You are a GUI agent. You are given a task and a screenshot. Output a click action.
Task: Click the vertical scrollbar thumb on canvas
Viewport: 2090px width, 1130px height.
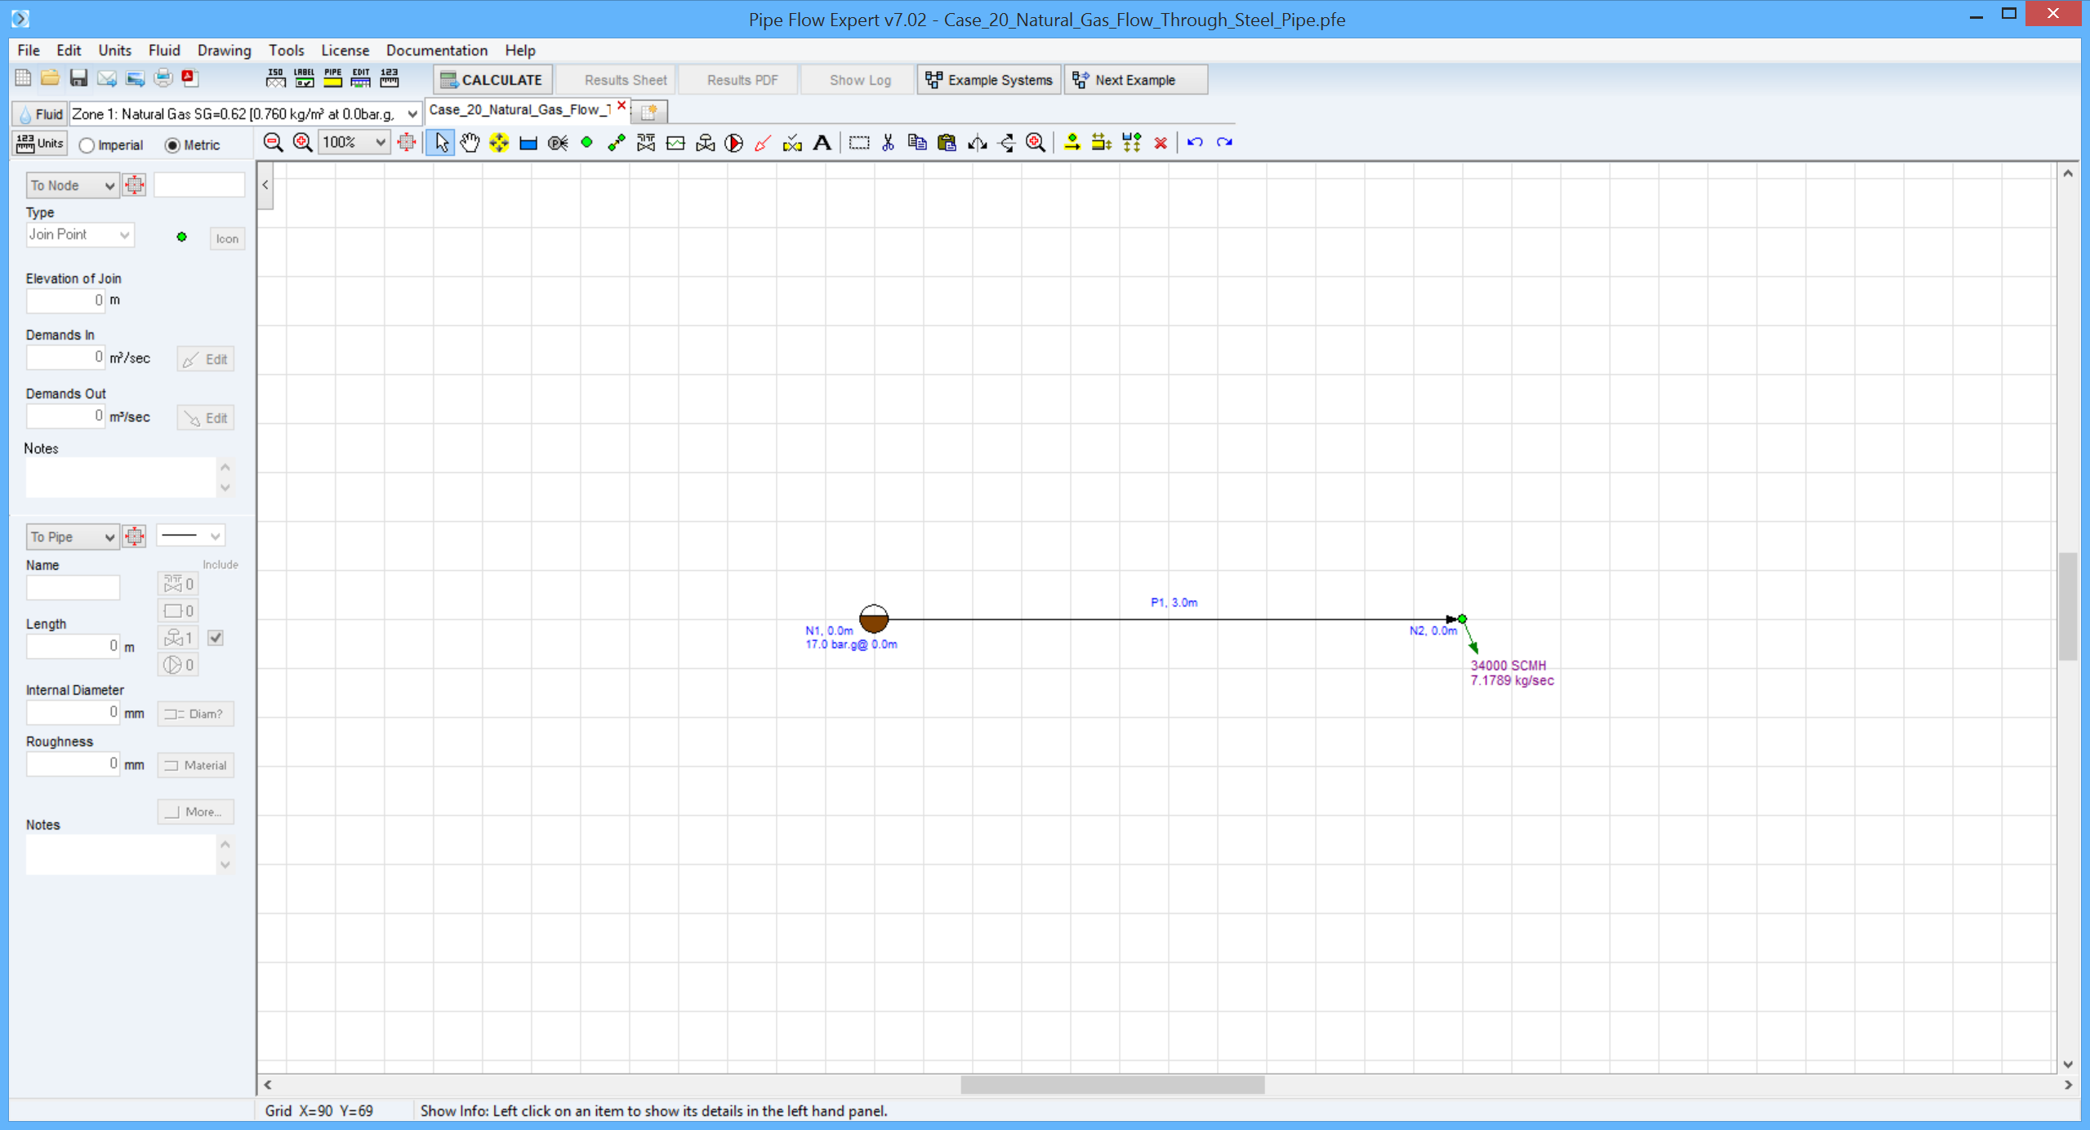pyautogui.click(x=2067, y=606)
